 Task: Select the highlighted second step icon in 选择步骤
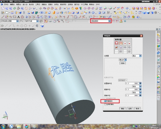tap(121, 43)
